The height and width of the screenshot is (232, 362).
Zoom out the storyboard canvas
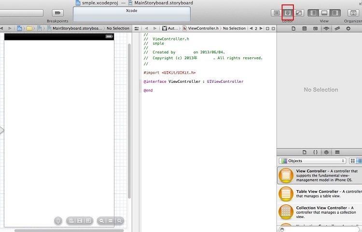pos(101,221)
